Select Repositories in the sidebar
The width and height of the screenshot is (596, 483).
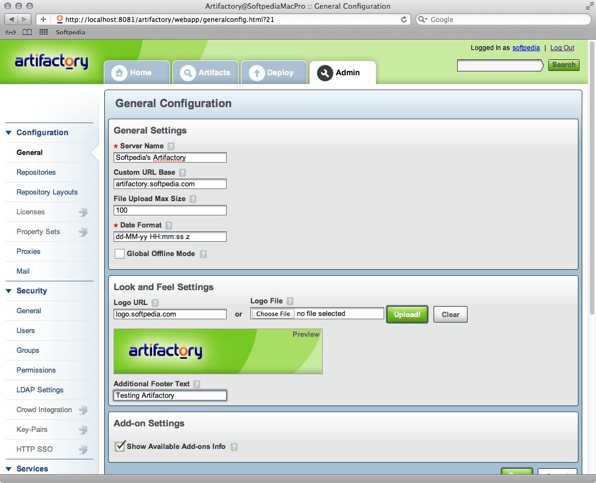click(36, 173)
